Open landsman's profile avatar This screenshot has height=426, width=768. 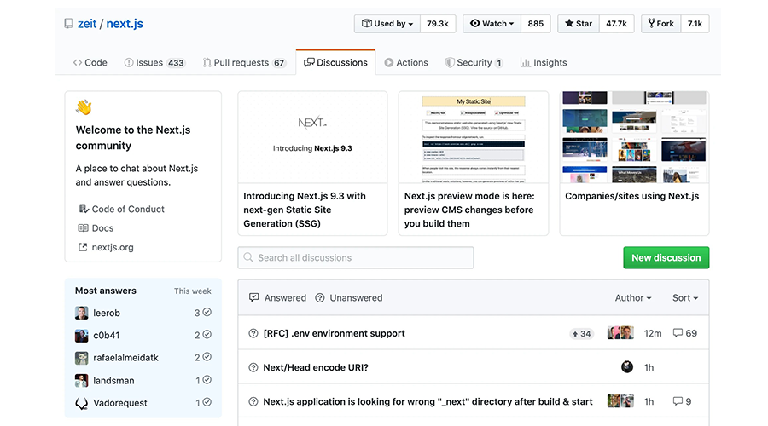pos(81,381)
